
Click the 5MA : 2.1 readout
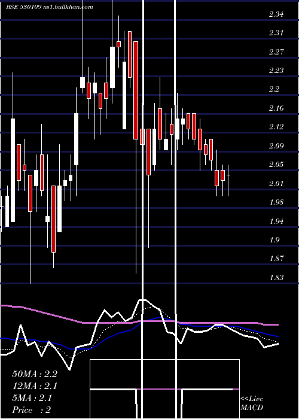pyautogui.click(x=32, y=398)
